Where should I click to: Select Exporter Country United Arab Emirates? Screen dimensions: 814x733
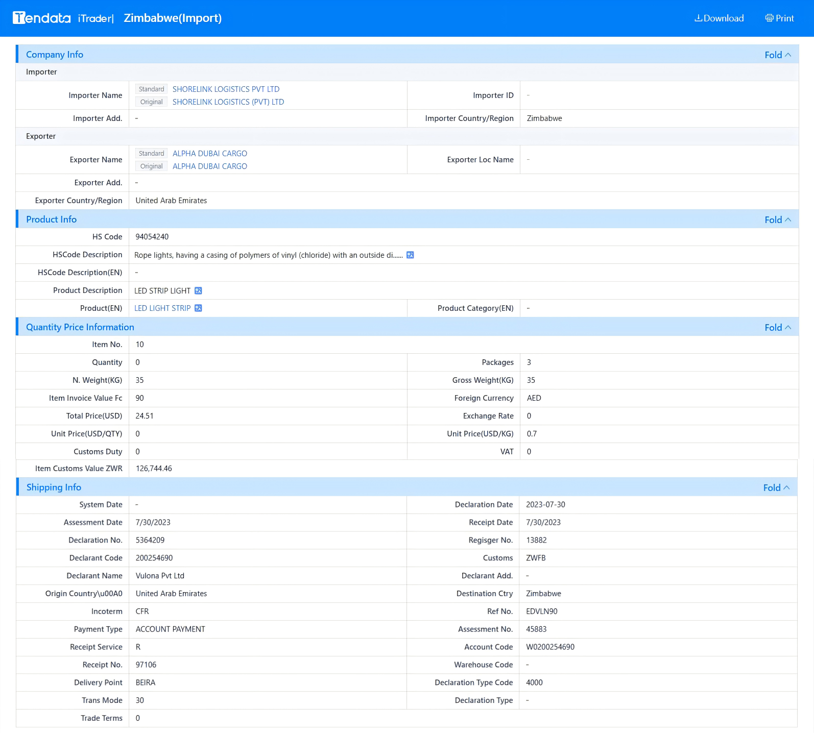[171, 201]
